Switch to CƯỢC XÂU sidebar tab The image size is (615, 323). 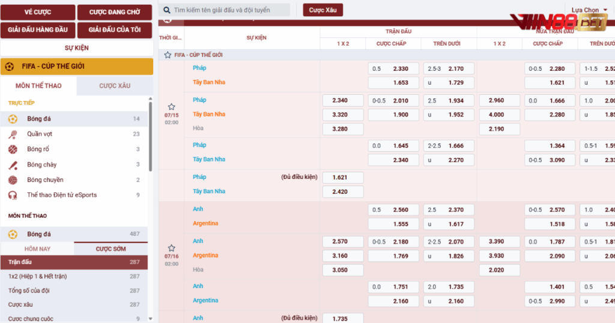click(x=115, y=86)
